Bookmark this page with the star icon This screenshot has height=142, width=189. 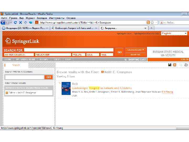152,22
